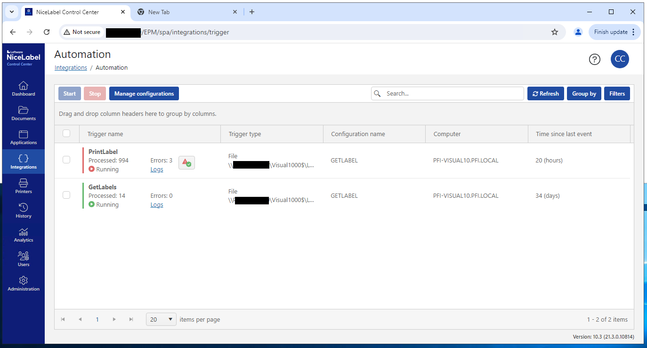Click the Integrations breadcrumb link
The height and width of the screenshot is (348, 647).
coord(71,67)
